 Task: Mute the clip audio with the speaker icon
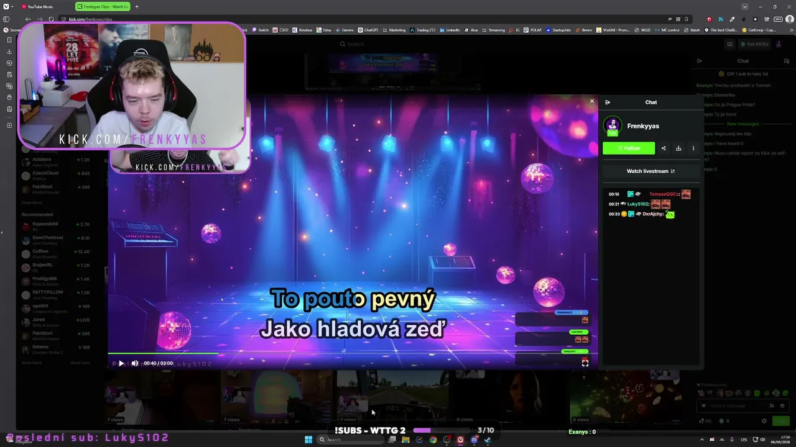coord(135,363)
